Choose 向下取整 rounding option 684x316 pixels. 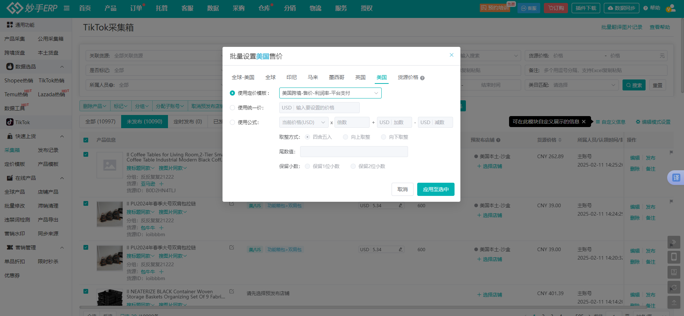coord(384,137)
